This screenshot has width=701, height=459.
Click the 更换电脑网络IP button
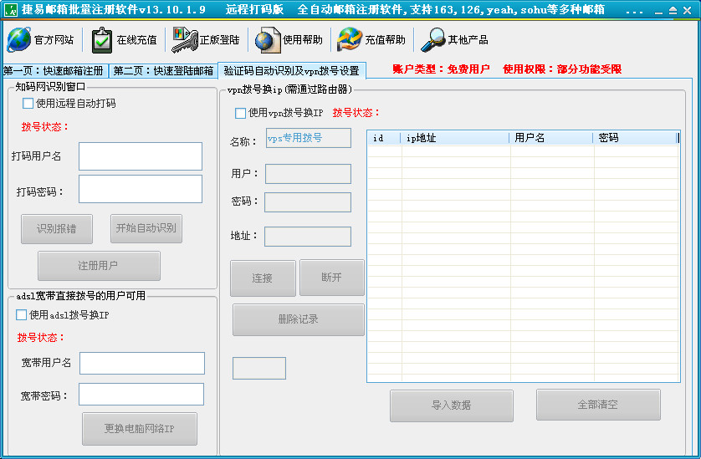pyautogui.click(x=140, y=429)
